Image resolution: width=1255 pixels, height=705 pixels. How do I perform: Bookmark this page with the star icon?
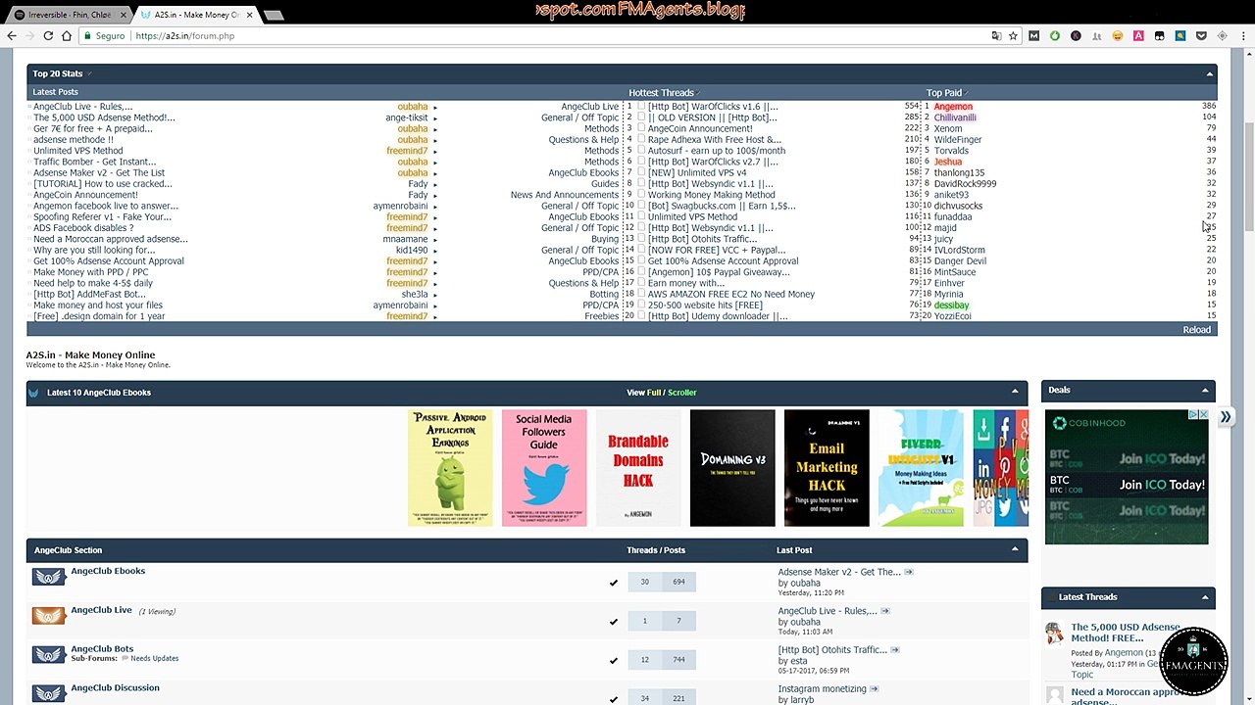(1013, 36)
